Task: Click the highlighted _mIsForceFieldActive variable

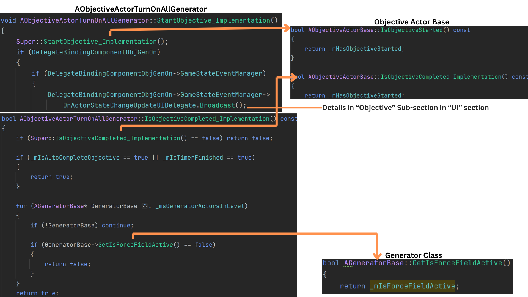Action: pos(412,286)
